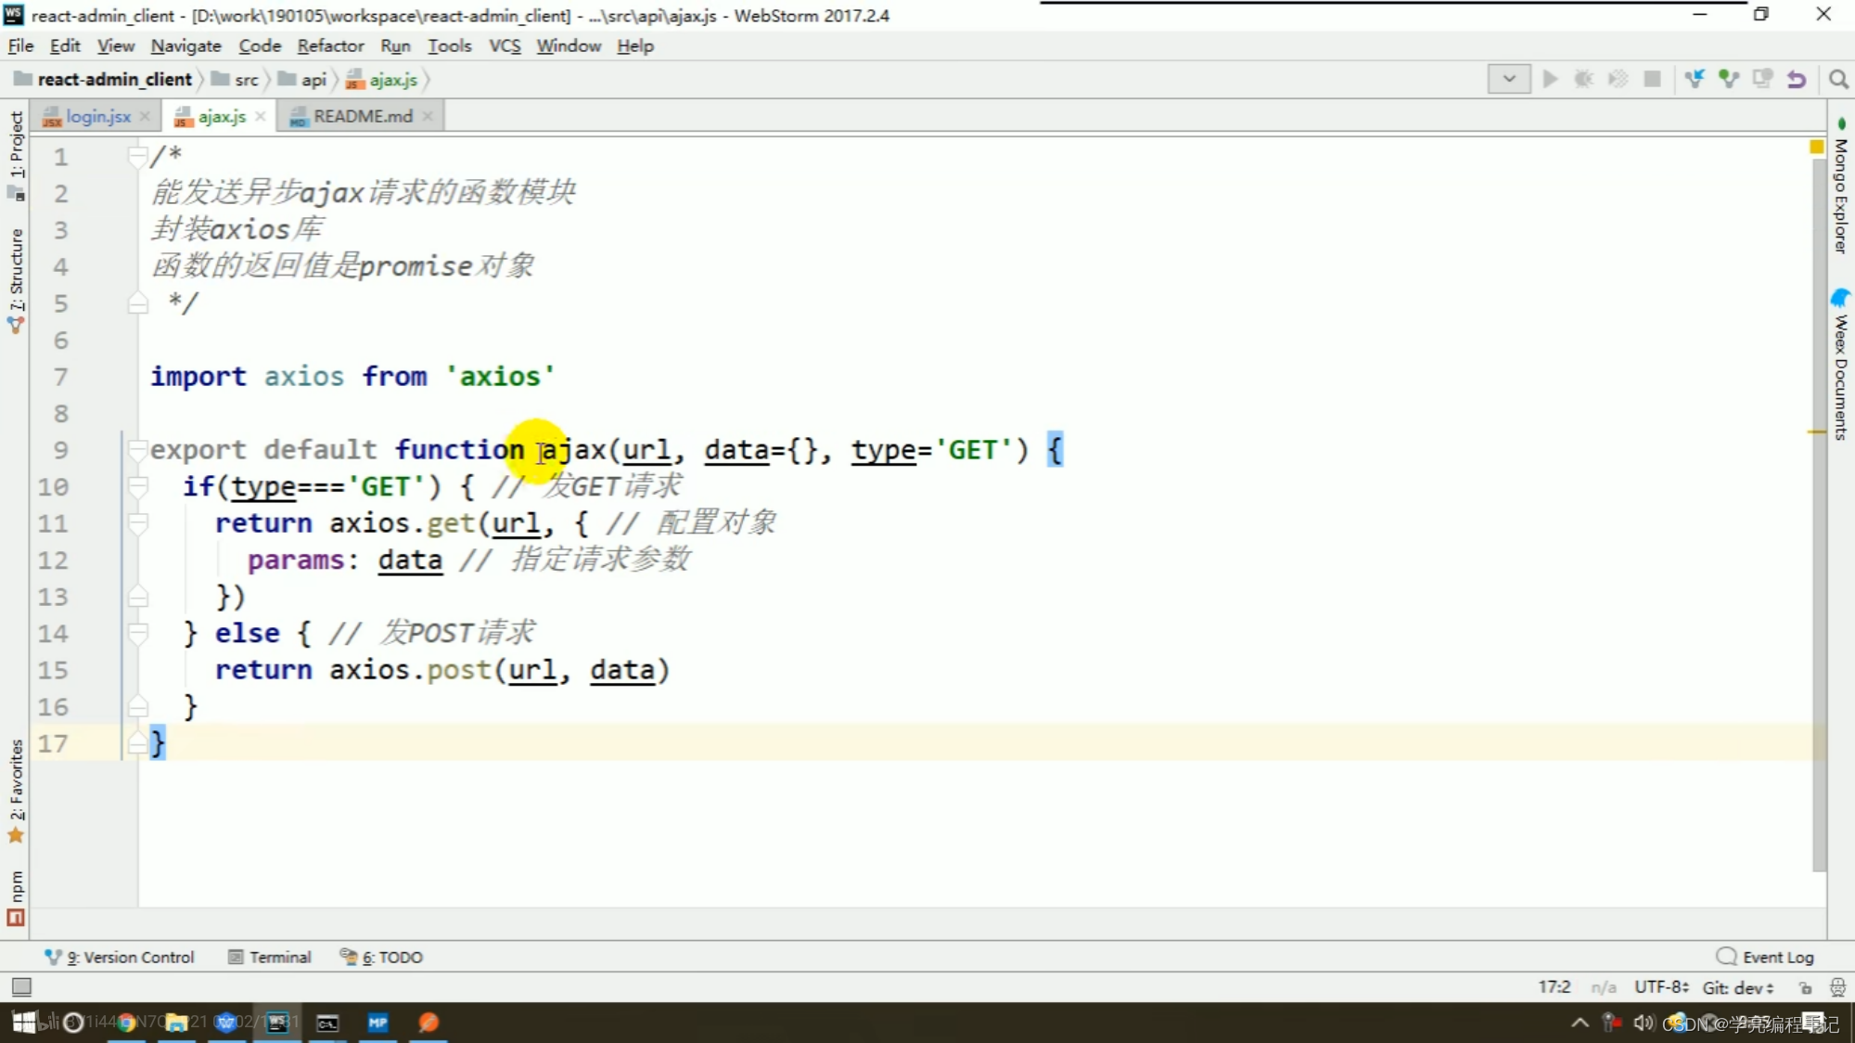Click the Windows Start button
Viewport: 1855px width, 1043px height.
tap(24, 1023)
